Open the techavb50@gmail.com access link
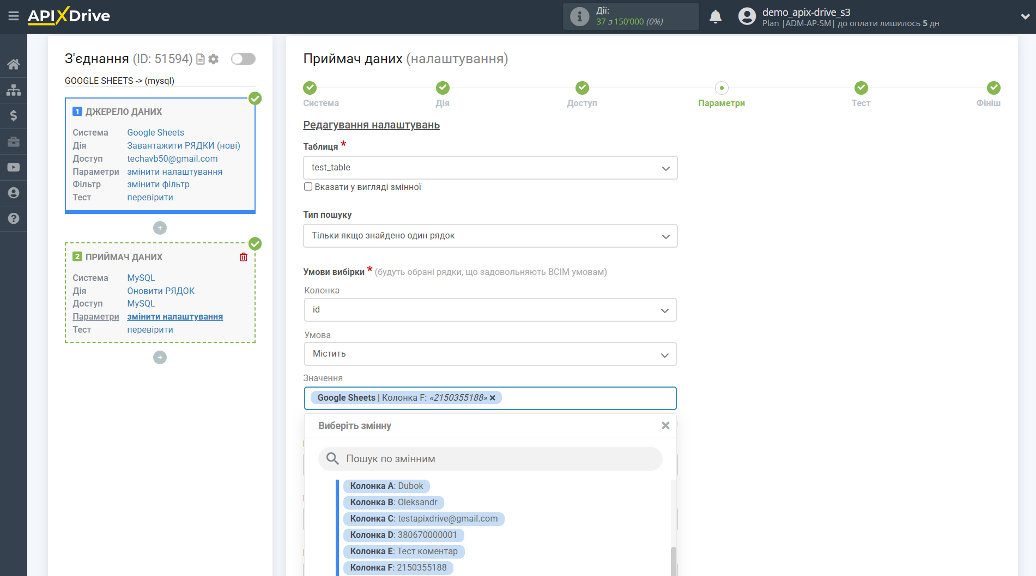Viewport: 1036px width, 576px height. tap(172, 158)
